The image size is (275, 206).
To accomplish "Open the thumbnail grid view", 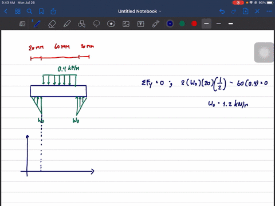I will pyautogui.click(x=18, y=11).
